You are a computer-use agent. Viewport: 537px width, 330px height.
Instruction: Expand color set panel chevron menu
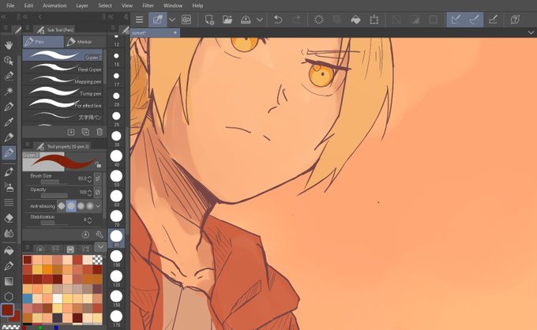point(100,247)
